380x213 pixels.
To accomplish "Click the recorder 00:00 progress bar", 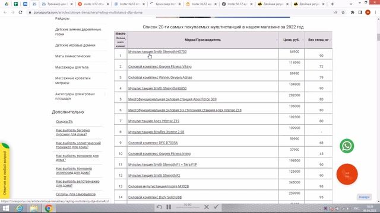I will [x=188, y=207].
